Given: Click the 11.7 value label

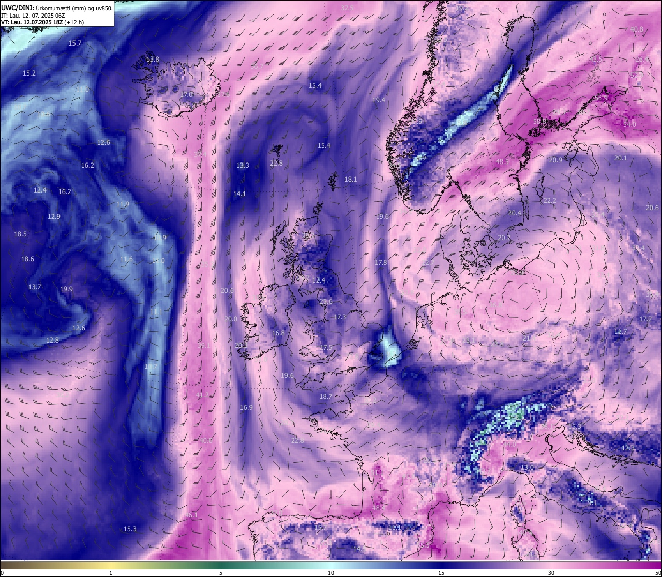Looking at the screenshot, I should (621, 332).
